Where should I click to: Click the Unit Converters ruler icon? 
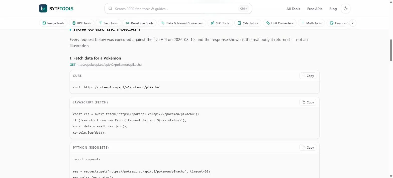[268, 23]
